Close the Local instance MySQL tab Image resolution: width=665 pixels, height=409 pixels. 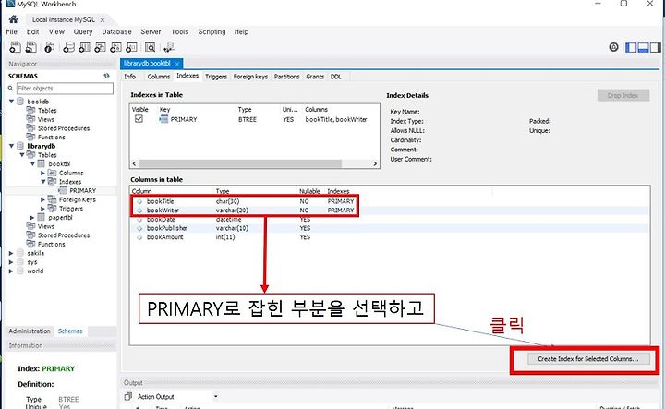(103, 20)
